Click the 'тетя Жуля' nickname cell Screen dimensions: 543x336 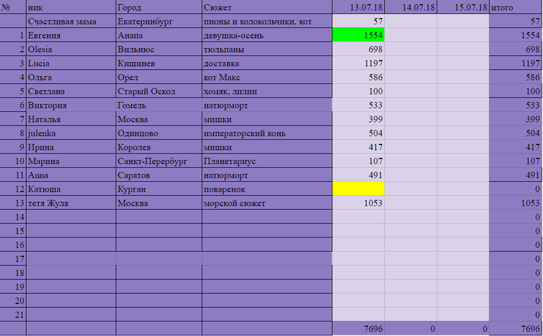71,203
